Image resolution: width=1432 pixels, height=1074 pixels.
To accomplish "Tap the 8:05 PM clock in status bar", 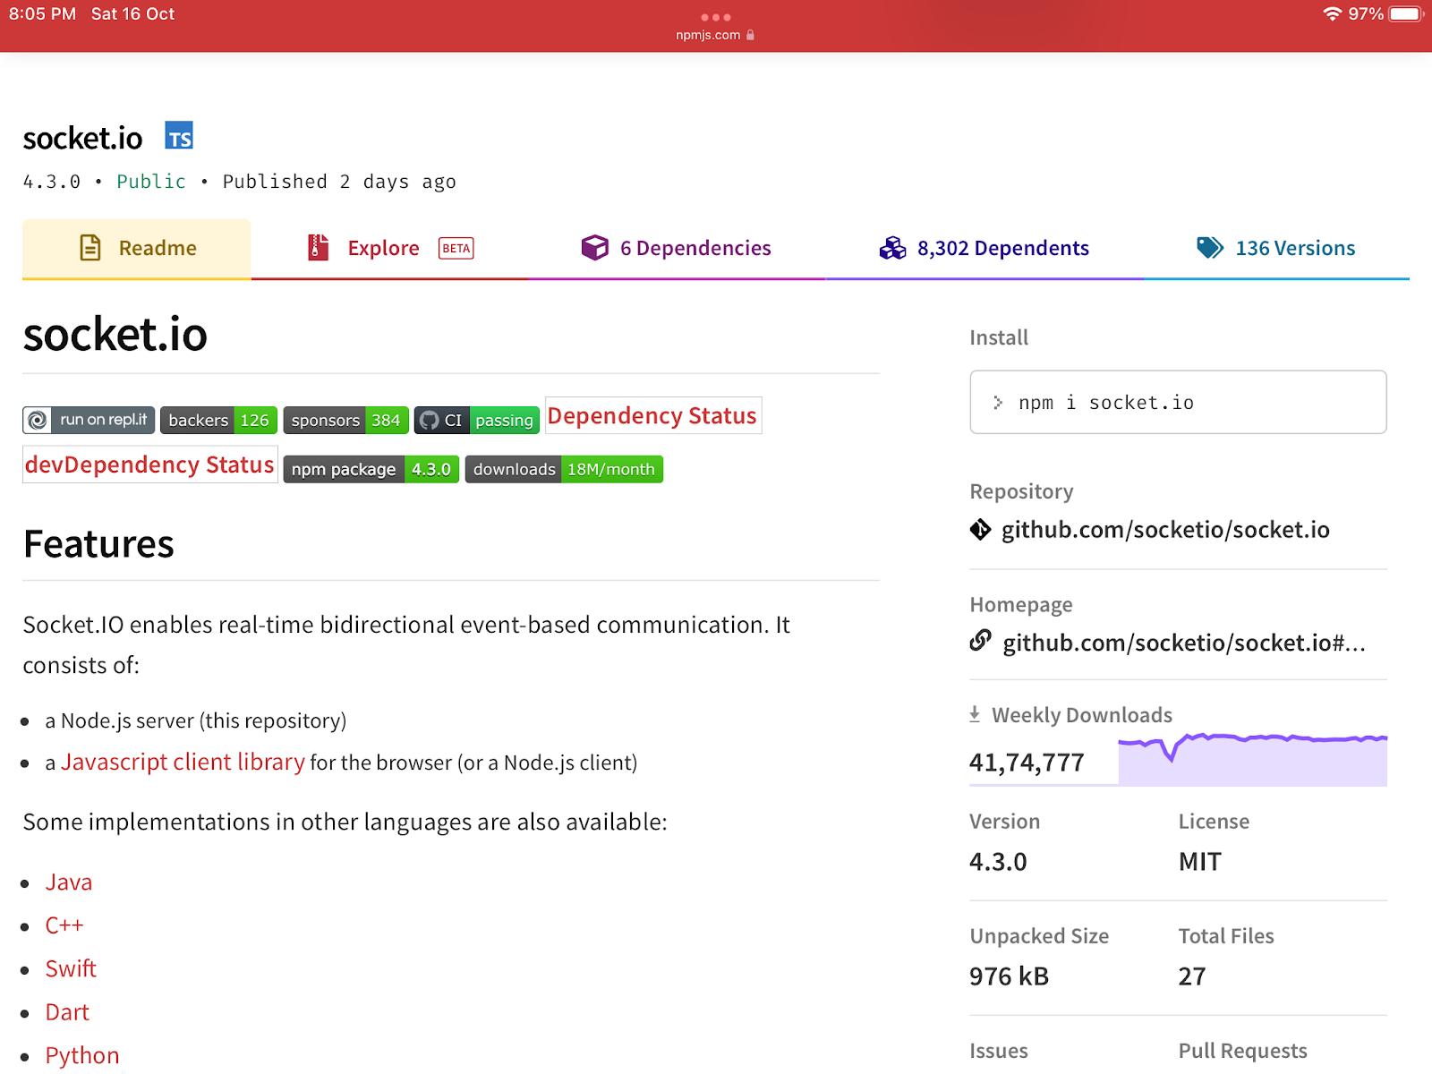I will point(42,14).
